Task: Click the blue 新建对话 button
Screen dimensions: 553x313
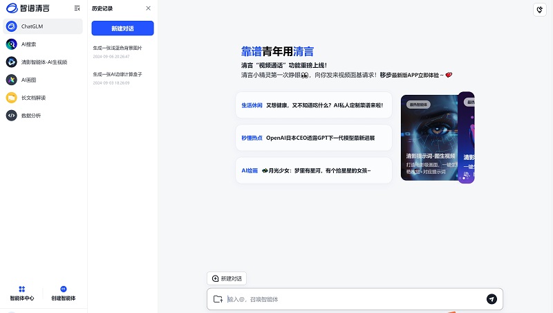Action: click(x=122, y=28)
